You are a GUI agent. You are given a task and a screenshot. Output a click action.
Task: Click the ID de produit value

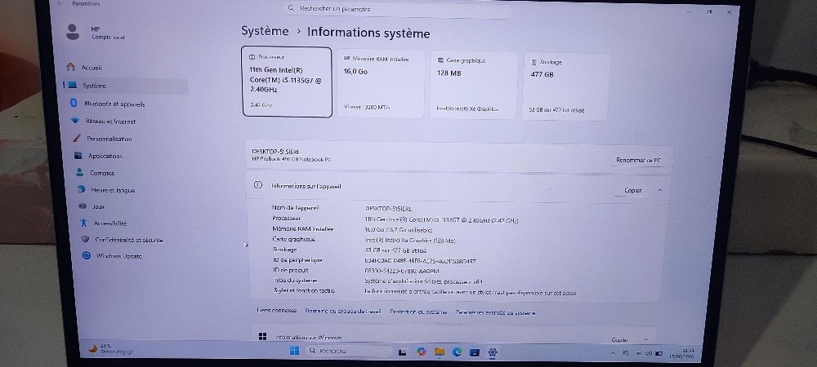[402, 271]
